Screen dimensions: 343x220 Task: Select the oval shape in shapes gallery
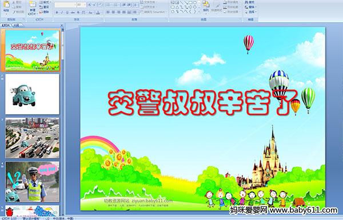196,3
